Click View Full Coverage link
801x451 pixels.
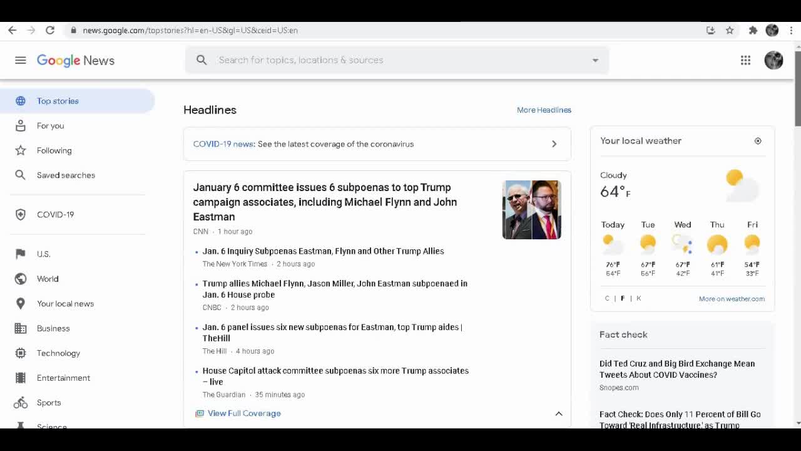point(244,413)
